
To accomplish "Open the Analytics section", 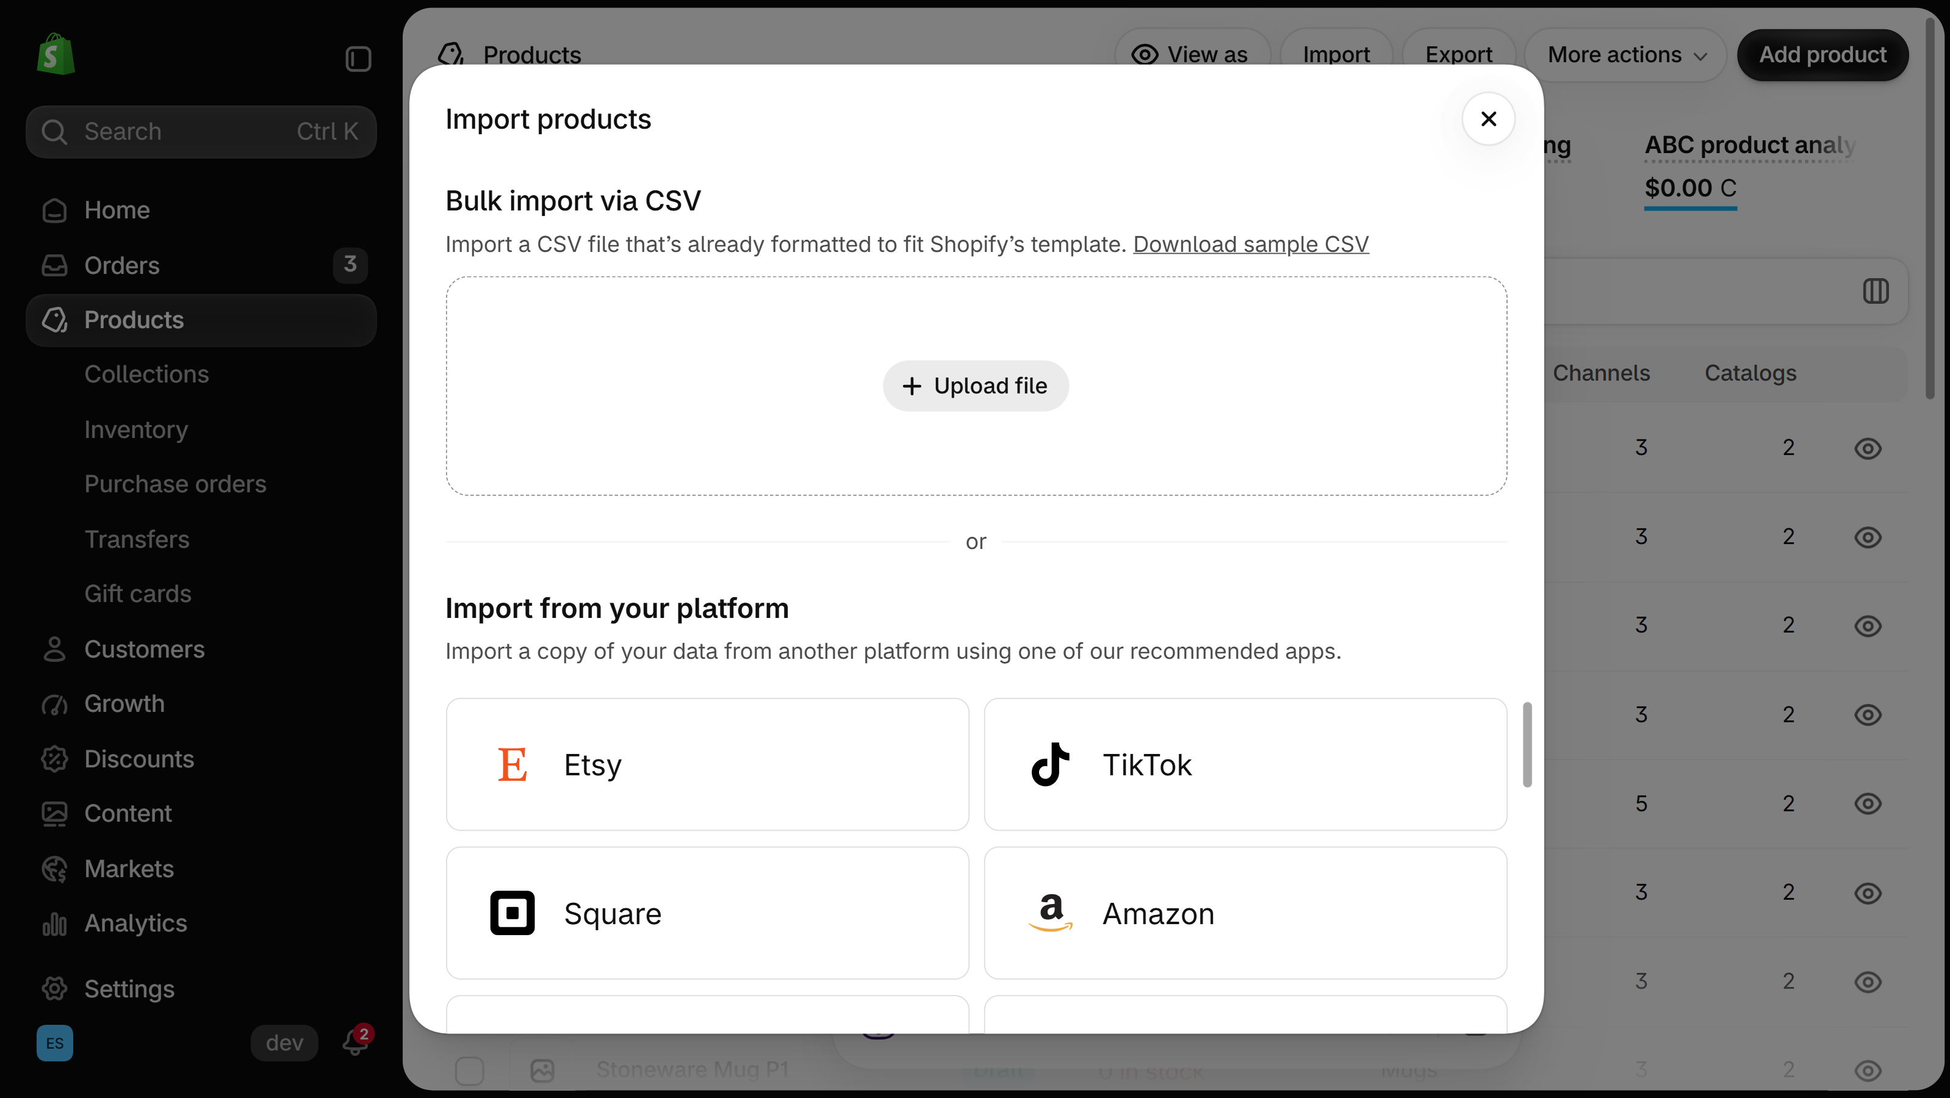I will click(x=201, y=922).
